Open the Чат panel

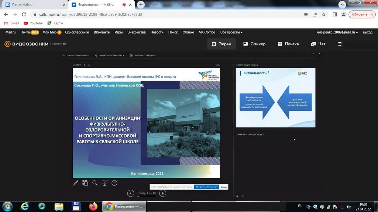(318, 44)
